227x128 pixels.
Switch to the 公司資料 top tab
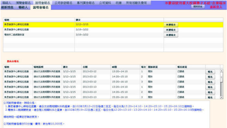[x=105, y=3]
